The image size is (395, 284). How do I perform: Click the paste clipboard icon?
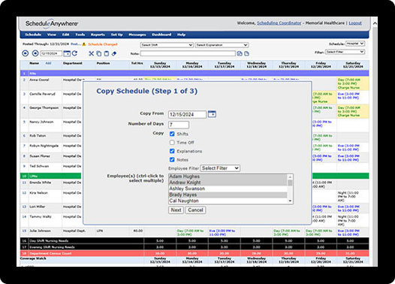coord(107,53)
